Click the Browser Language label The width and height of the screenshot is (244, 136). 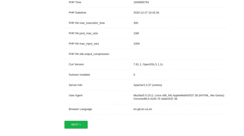click(80, 109)
